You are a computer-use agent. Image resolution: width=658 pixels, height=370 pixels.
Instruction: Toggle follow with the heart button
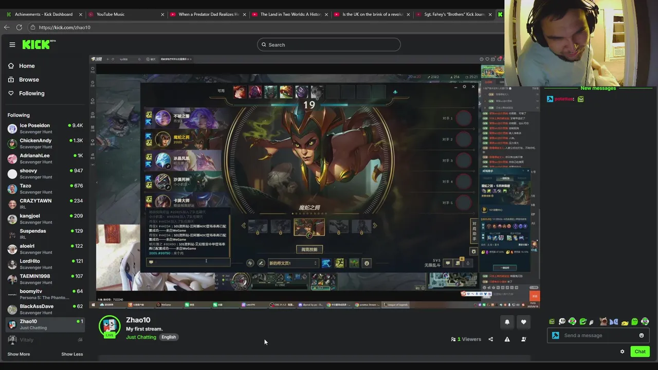tap(523, 322)
